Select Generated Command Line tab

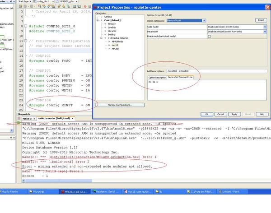point(180,77)
